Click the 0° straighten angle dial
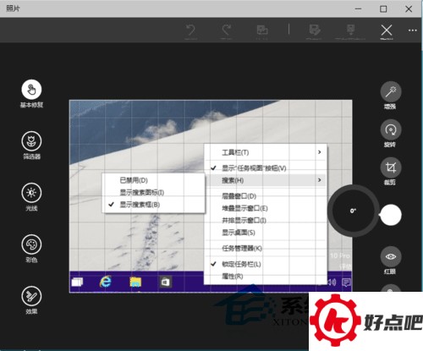The image size is (423, 351). pos(353,211)
